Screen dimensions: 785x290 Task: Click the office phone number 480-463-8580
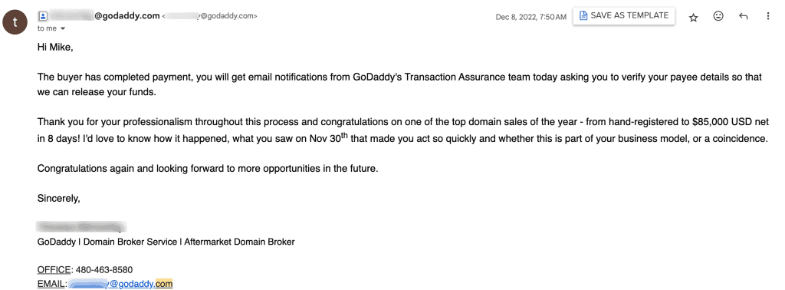(104, 270)
